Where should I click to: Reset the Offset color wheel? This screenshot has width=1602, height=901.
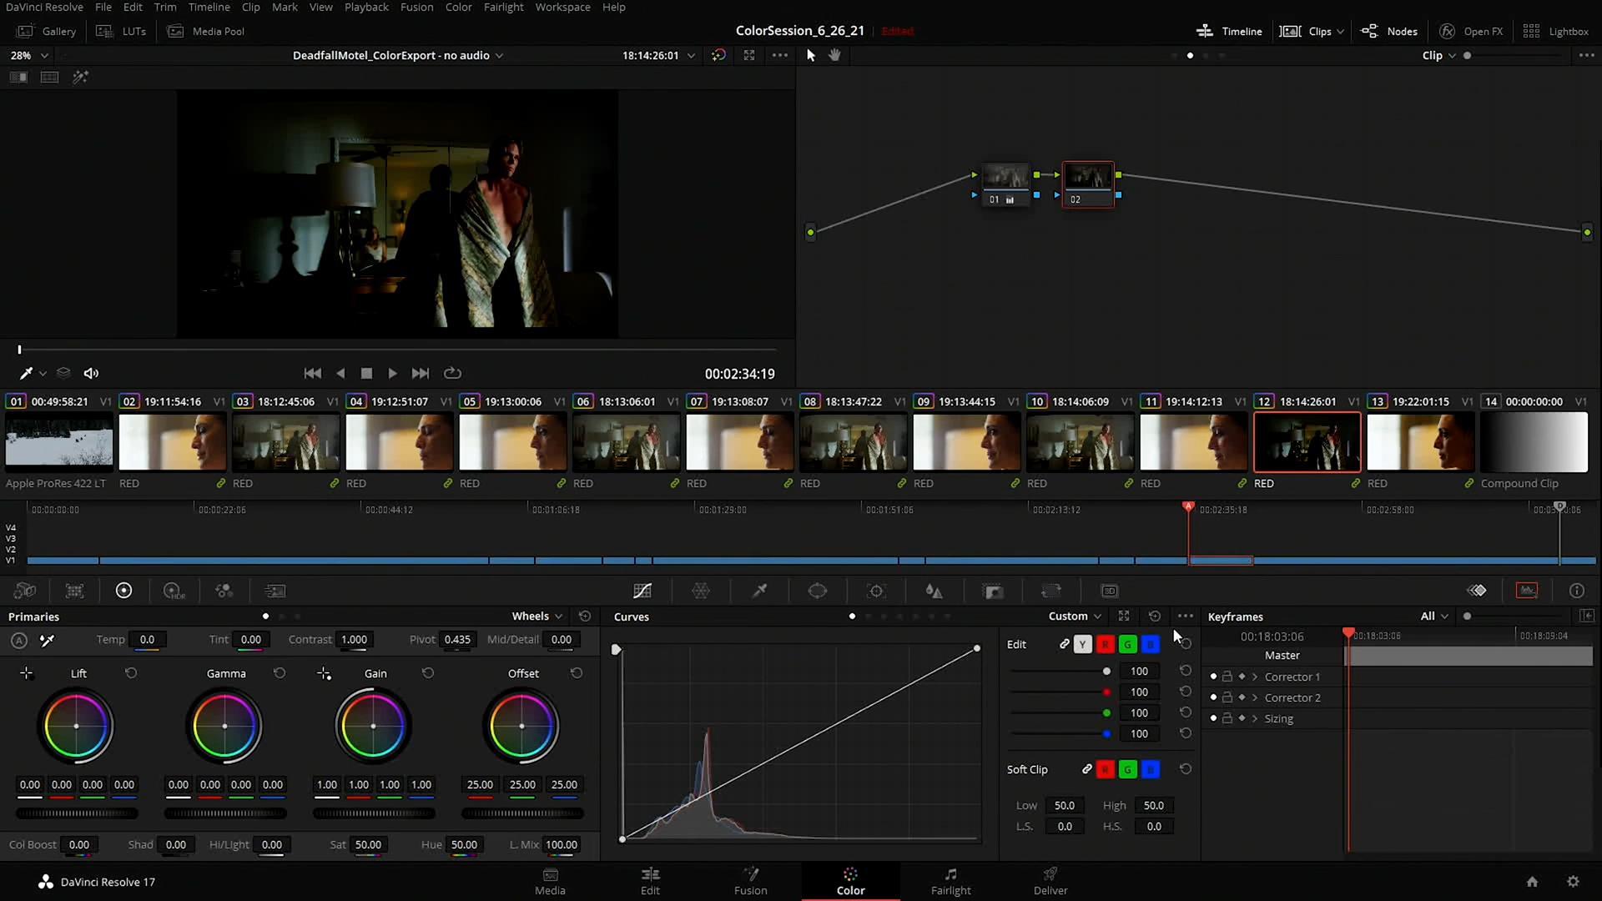click(577, 672)
